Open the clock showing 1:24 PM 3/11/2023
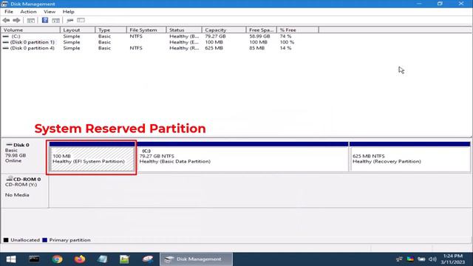This screenshot has height=266, width=473. [x=453, y=259]
